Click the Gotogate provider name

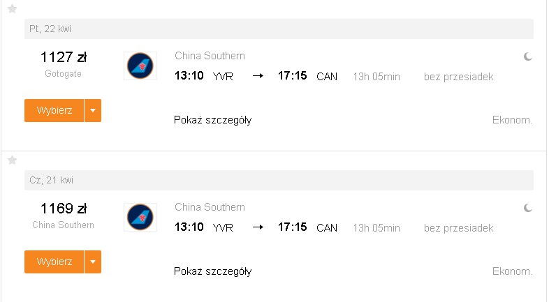click(63, 74)
